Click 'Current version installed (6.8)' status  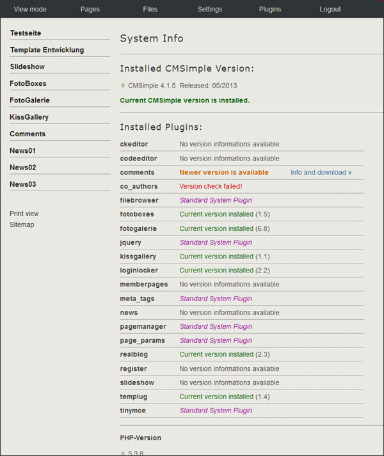225,228
